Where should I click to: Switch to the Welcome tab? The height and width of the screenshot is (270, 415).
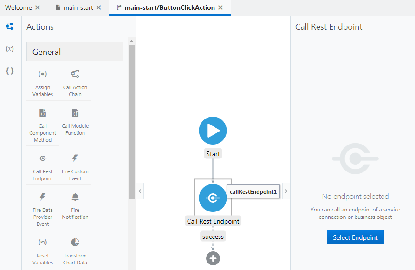pyautogui.click(x=19, y=7)
